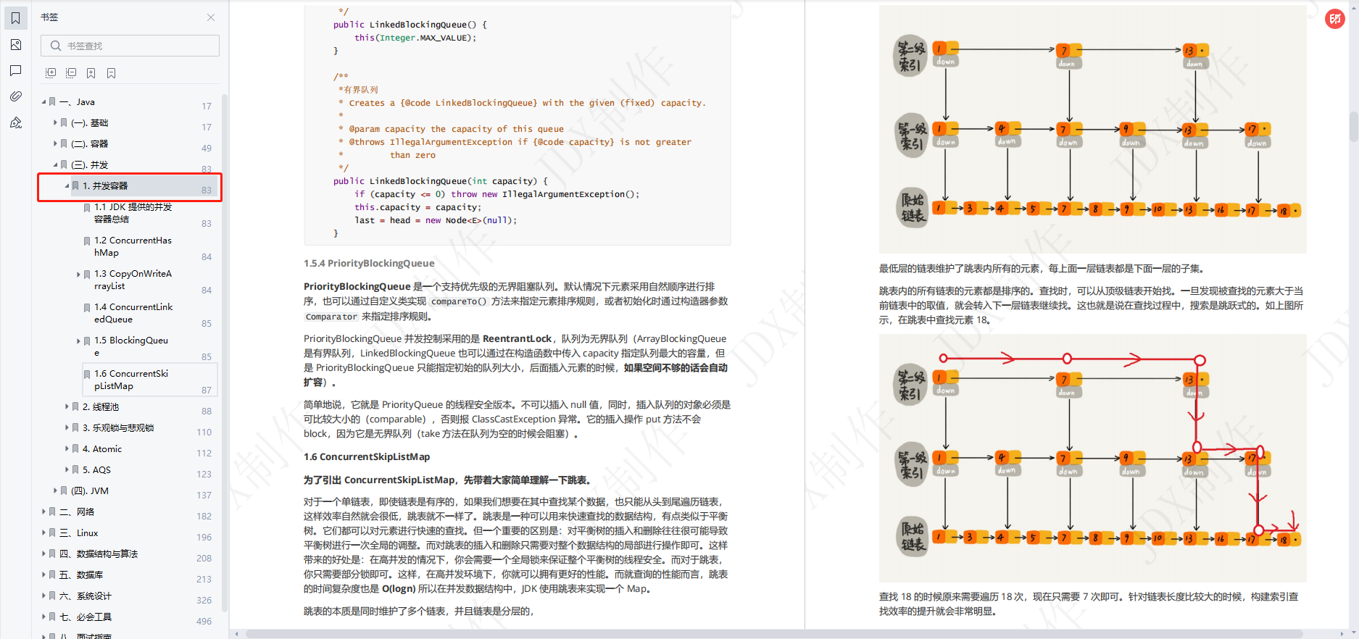Jump to 2. 线程池 bookmark

pos(101,407)
